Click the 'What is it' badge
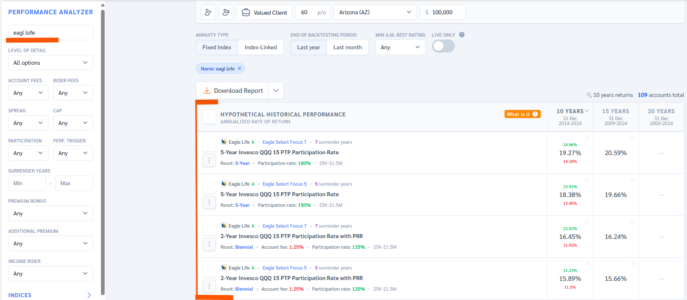Viewport: 687px width, 300px height. pos(522,114)
